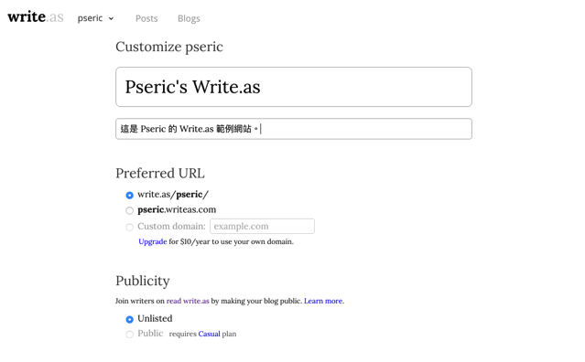Edit the blog title field Pseric's Write.as
Image resolution: width=585 pixels, height=362 pixels.
click(x=294, y=87)
